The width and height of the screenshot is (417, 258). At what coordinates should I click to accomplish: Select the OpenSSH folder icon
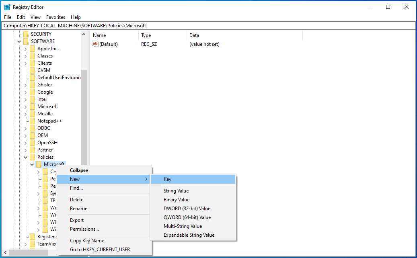(33, 142)
